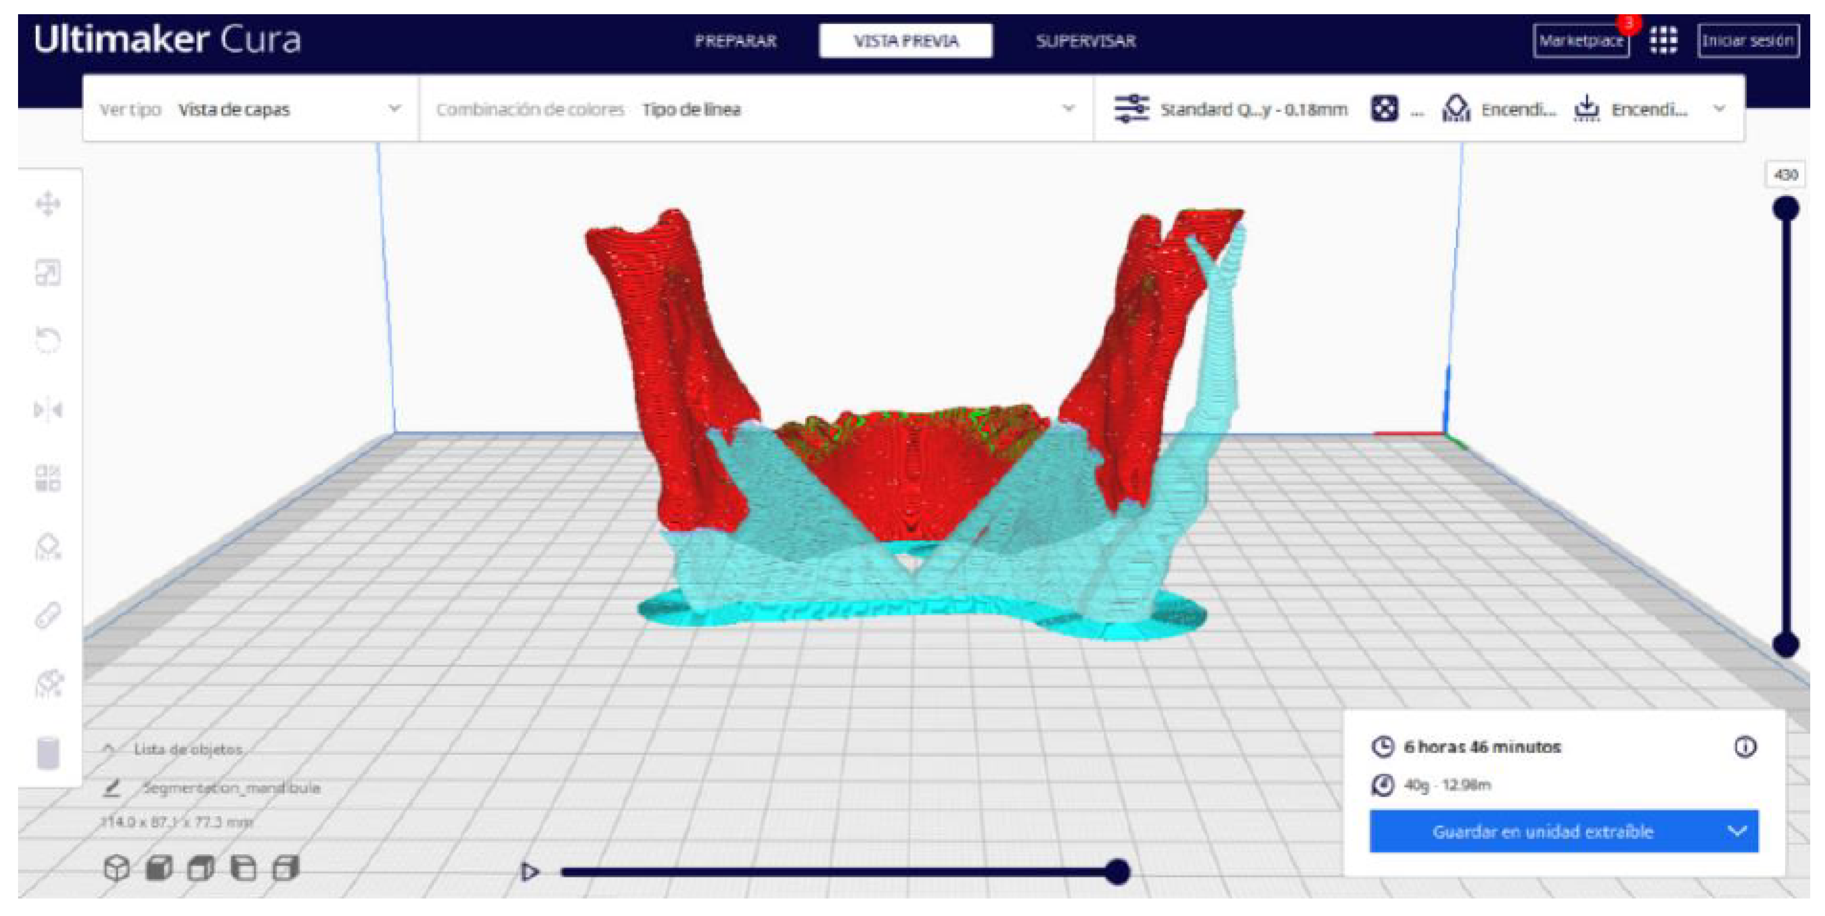Open the application switcher grid icon
The height and width of the screenshot is (916, 1825).
coord(1663,40)
